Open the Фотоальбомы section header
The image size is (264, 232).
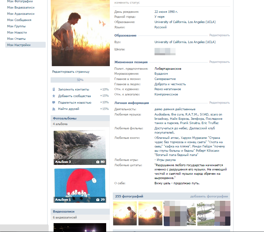coord(65,118)
